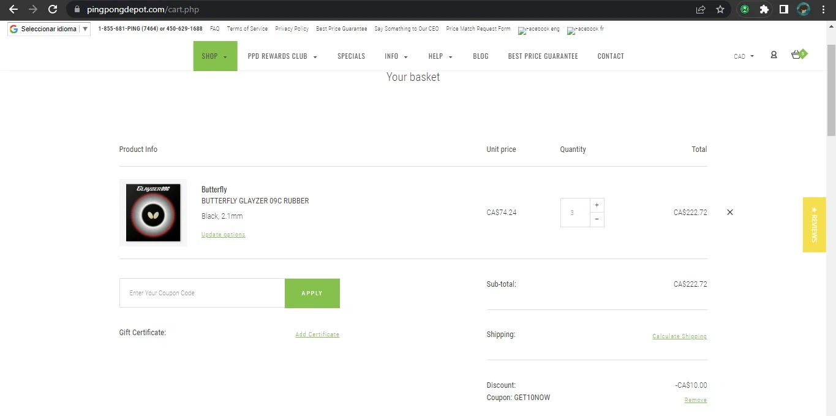Screen dimensions: 836x416
Task: Click the Calculate Shipping link
Action: (x=679, y=336)
